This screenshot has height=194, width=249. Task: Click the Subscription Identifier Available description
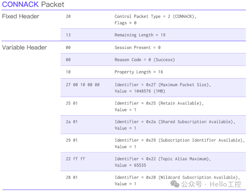(180, 143)
